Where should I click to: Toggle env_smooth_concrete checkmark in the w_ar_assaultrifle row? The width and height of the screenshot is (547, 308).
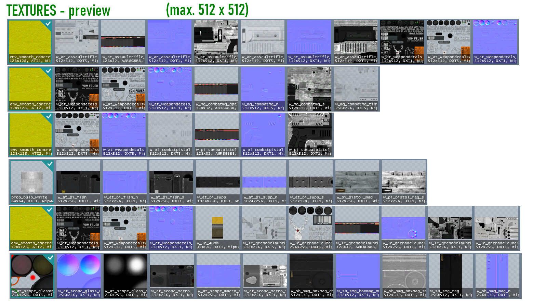(48, 24)
